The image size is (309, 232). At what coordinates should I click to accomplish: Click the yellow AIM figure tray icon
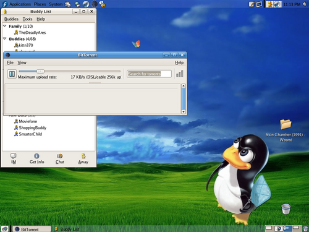tap(269, 4)
